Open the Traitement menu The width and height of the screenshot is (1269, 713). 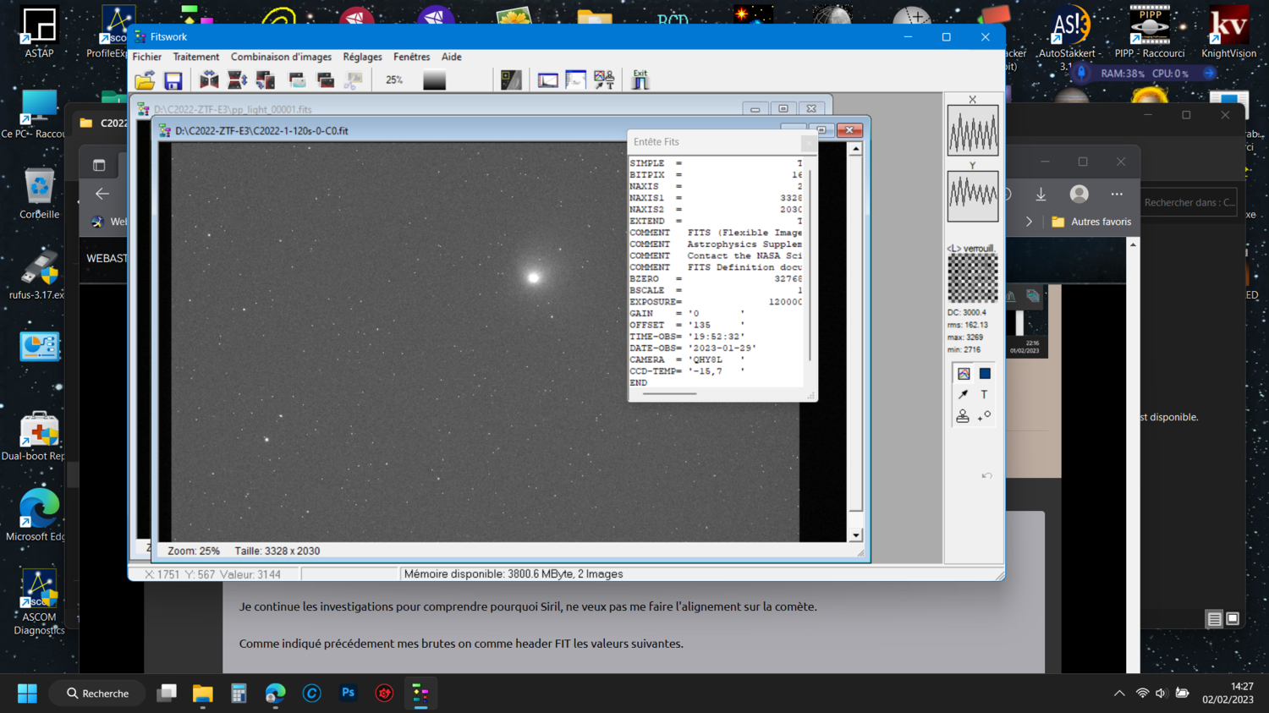[196, 57]
